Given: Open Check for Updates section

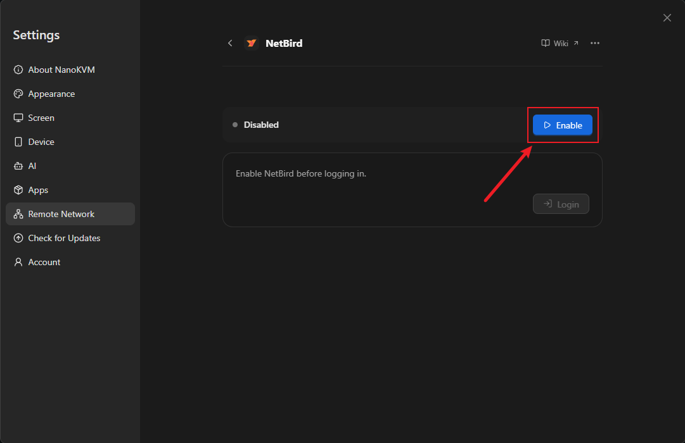Looking at the screenshot, I should coord(70,238).
